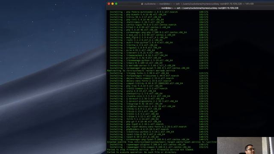The image size is (274, 154).
Task: Open the presenter webcam thumbnail
Action: pos(245,145)
